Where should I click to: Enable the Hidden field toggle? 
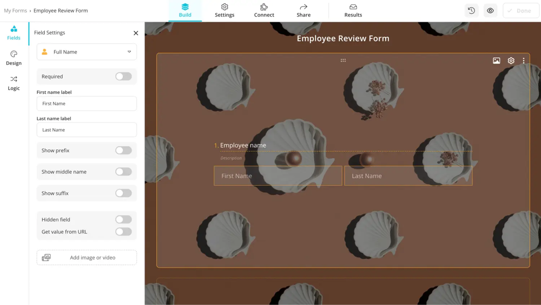click(x=123, y=220)
